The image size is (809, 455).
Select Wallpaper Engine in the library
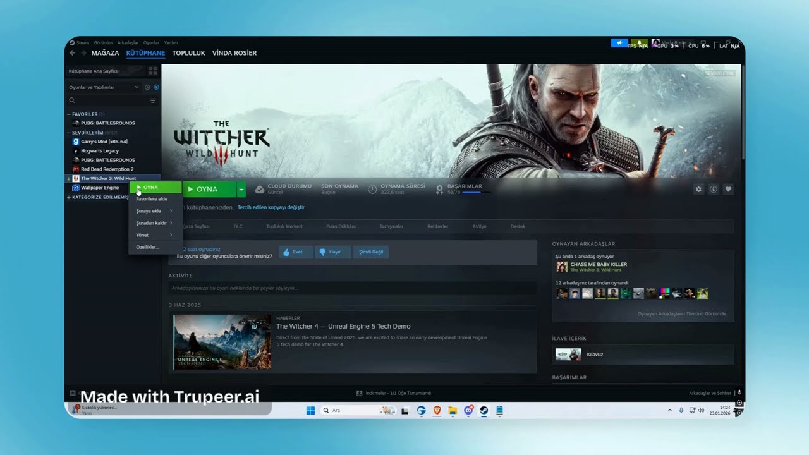pyautogui.click(x=99, y=188)
